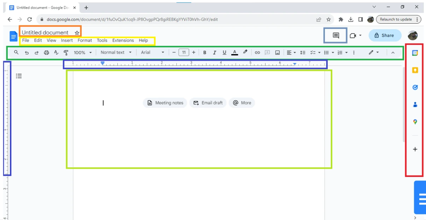Run the spelling and grammar check
The width and height of the screenshot is (426, 220).
[56, 52]
